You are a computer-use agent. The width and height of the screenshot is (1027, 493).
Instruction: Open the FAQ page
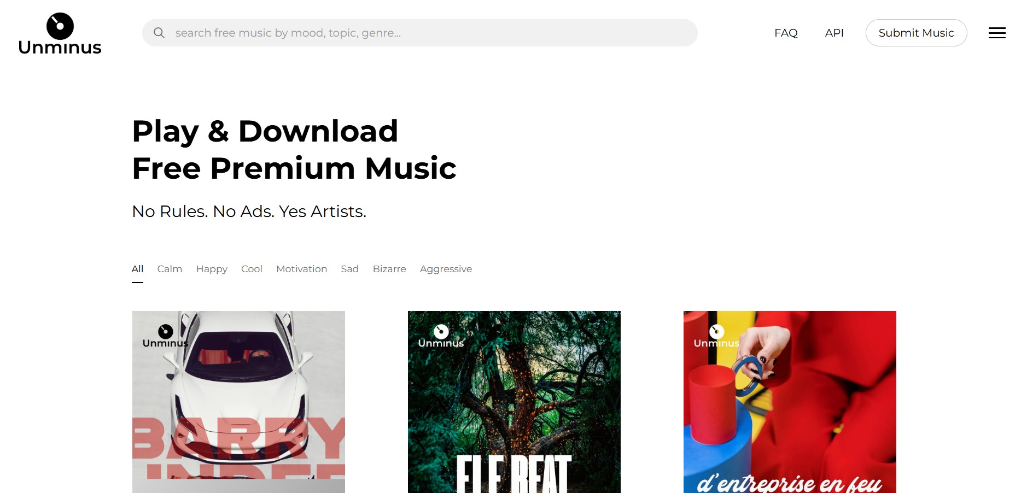[786, 33]
